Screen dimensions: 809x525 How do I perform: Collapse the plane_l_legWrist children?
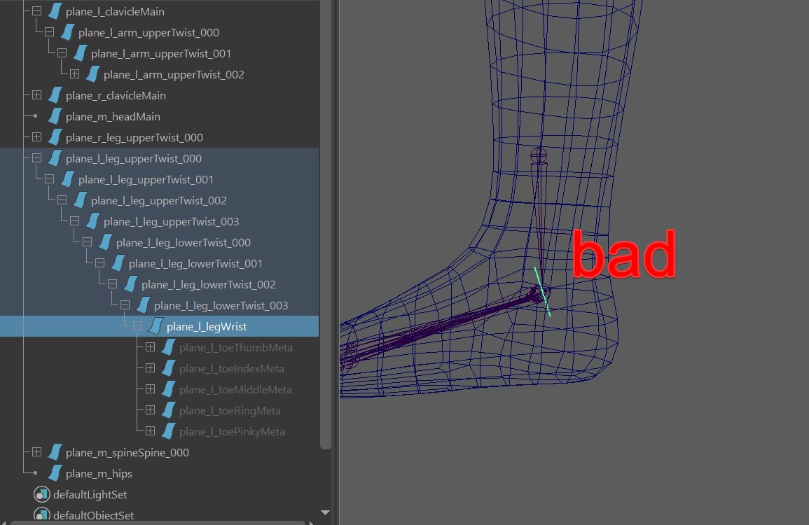(137, 326)
